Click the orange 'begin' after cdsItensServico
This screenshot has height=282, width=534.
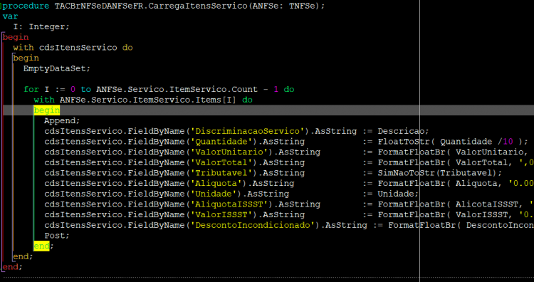[26, 58]
